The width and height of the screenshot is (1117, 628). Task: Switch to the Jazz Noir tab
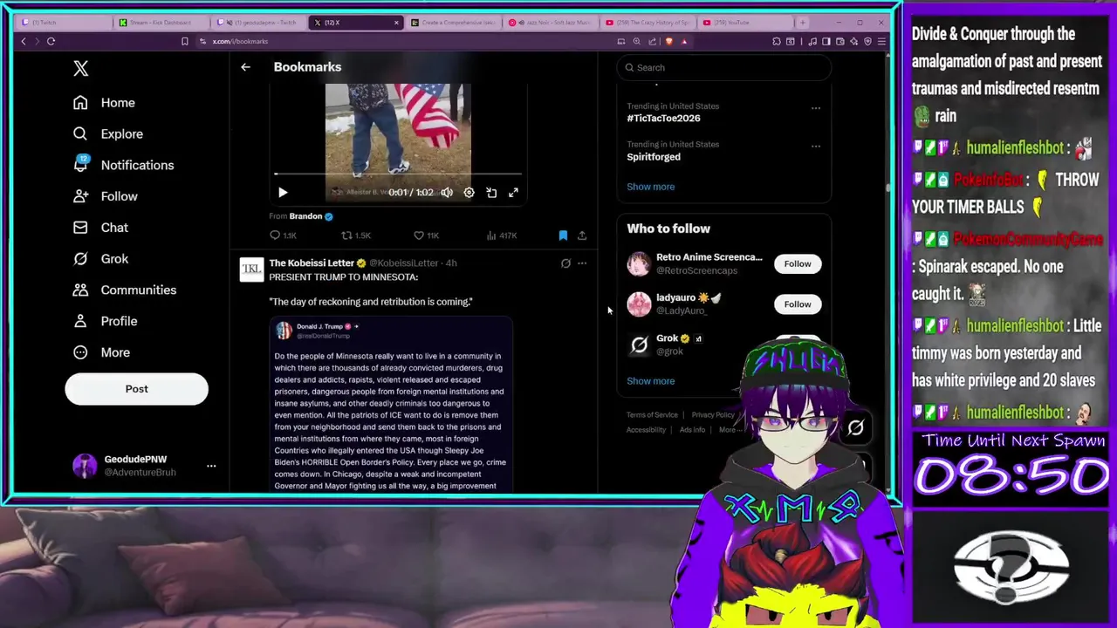(551, 23)
